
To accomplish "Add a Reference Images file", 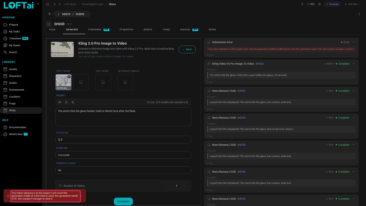I will (x=125, y=82).
